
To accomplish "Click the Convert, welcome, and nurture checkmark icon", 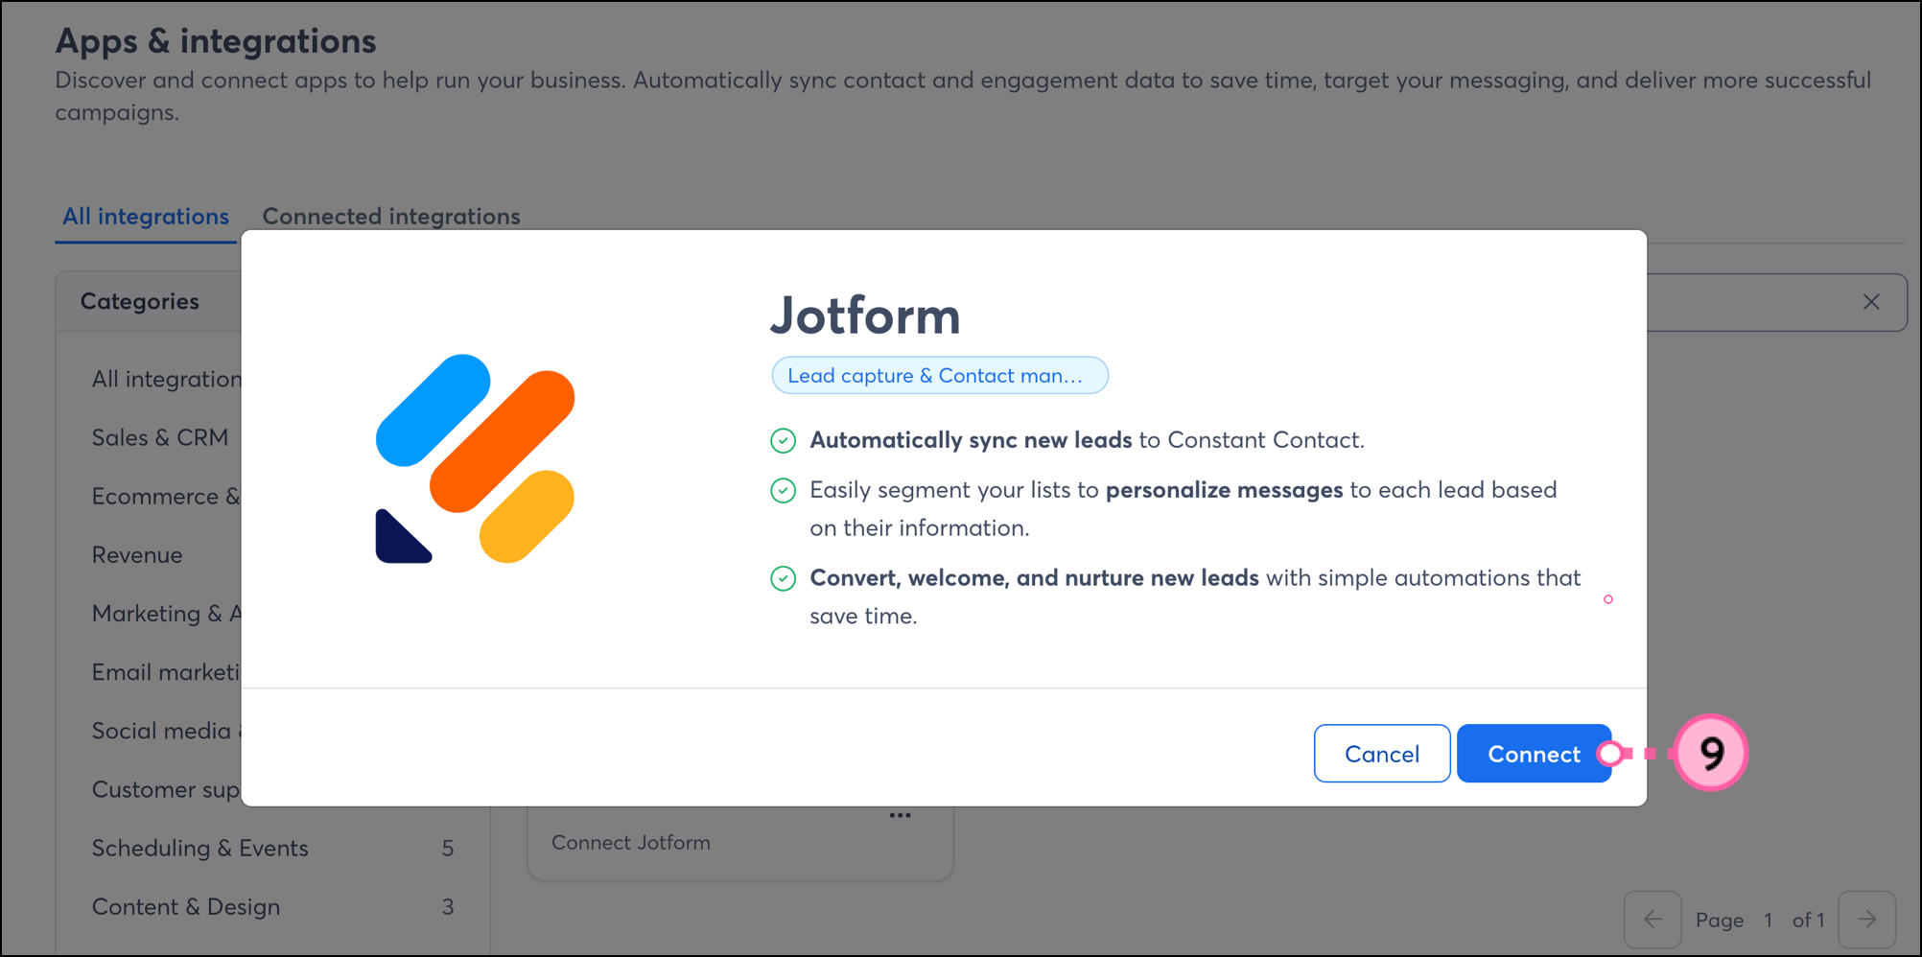I will pos(783,578).
